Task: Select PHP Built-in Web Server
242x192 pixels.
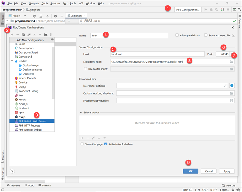Action: click(32, 121)
